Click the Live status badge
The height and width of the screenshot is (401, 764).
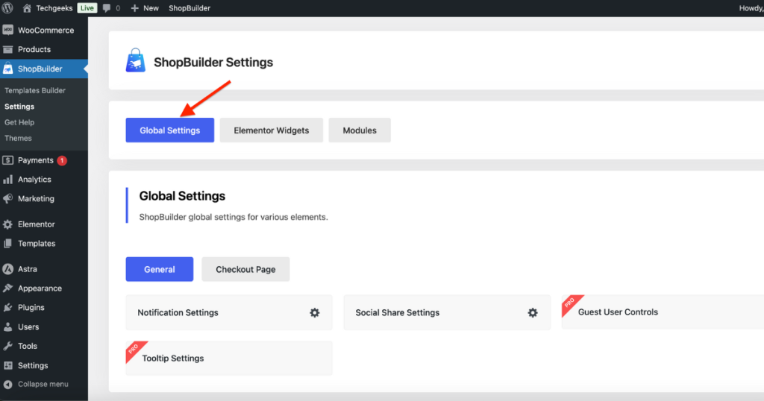(x=87, y=8)
